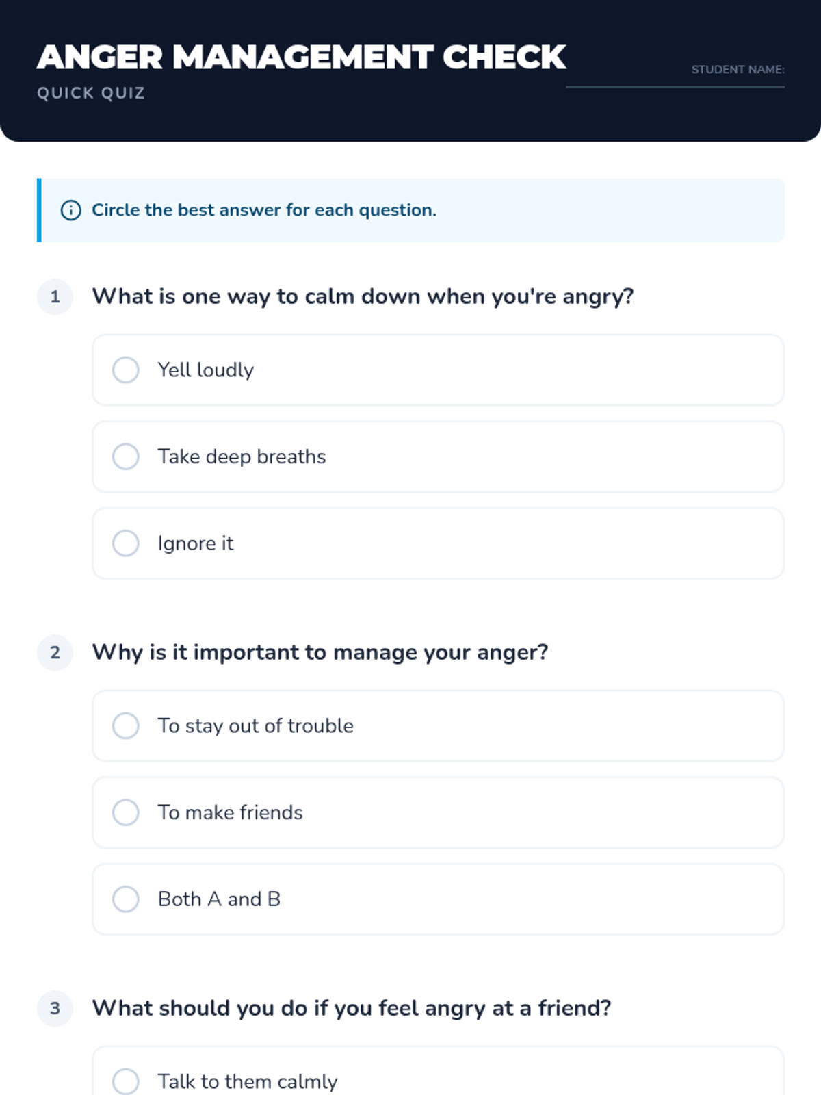
Task: Select the "To make friends" radio button
Action: [x=126, y=812]
